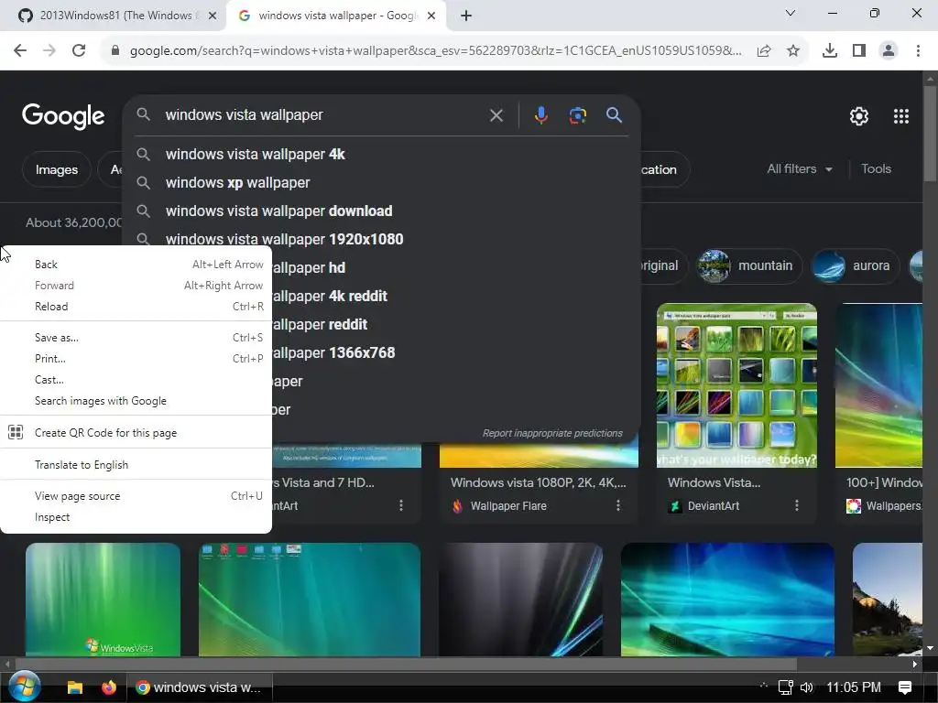Viewport: 938px width, 703px height.
Task: Pick suggestion windows vista wallpaper 1920x1080
Action: point(382,239)
